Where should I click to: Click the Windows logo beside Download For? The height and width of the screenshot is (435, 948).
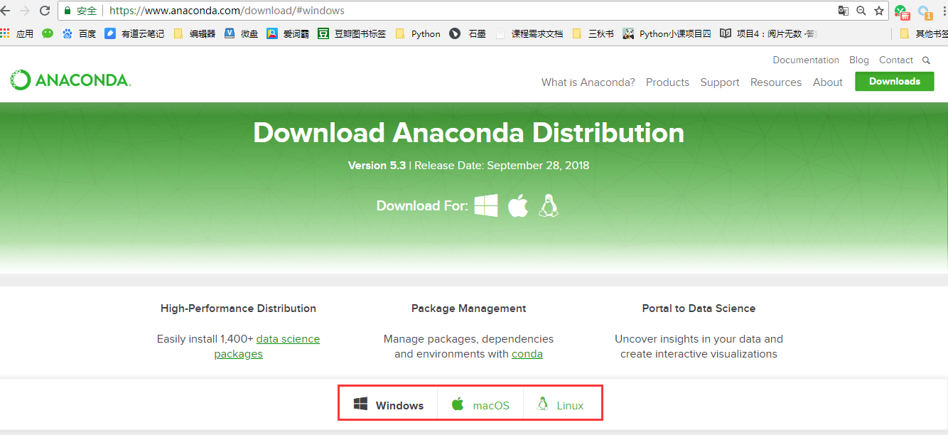coord(486,206)
